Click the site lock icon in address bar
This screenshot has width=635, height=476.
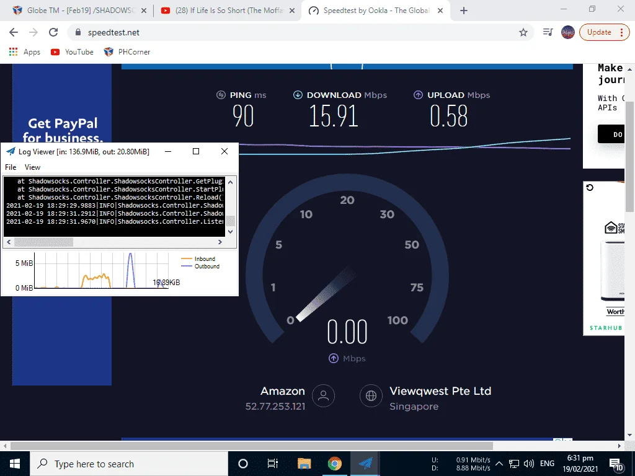[78, 32]
